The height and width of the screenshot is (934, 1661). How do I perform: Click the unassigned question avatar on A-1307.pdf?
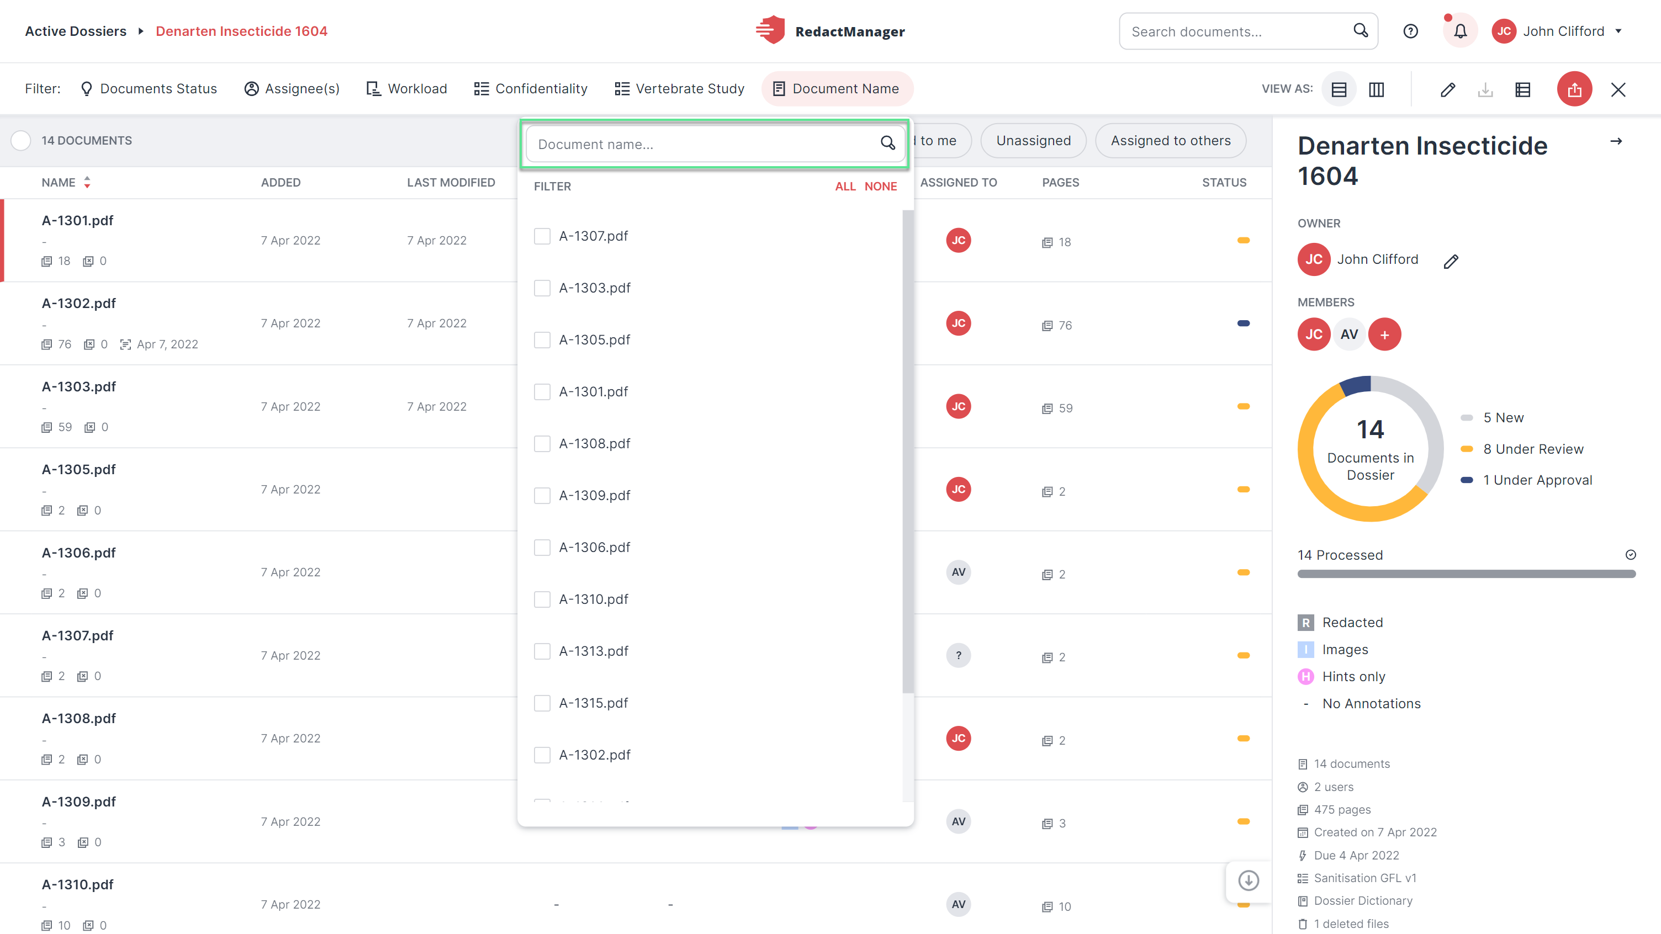958,655
